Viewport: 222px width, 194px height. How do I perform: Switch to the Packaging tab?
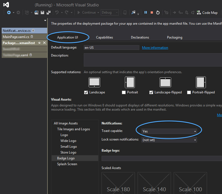(175, 37)
